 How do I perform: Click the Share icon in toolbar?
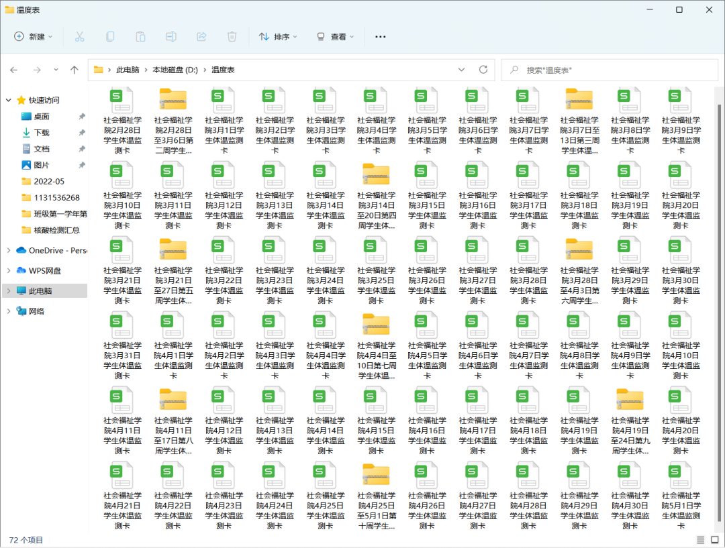[201, 36]
